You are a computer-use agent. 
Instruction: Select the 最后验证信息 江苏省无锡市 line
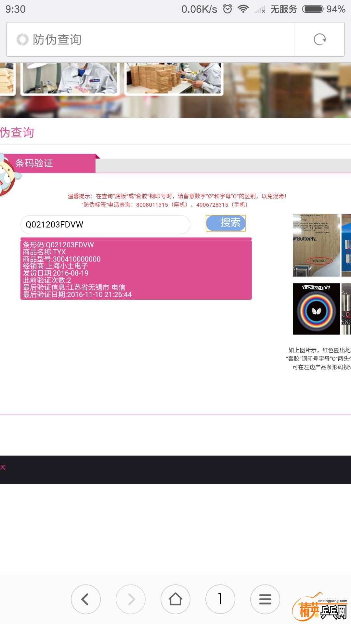click(x=74, y=287)
